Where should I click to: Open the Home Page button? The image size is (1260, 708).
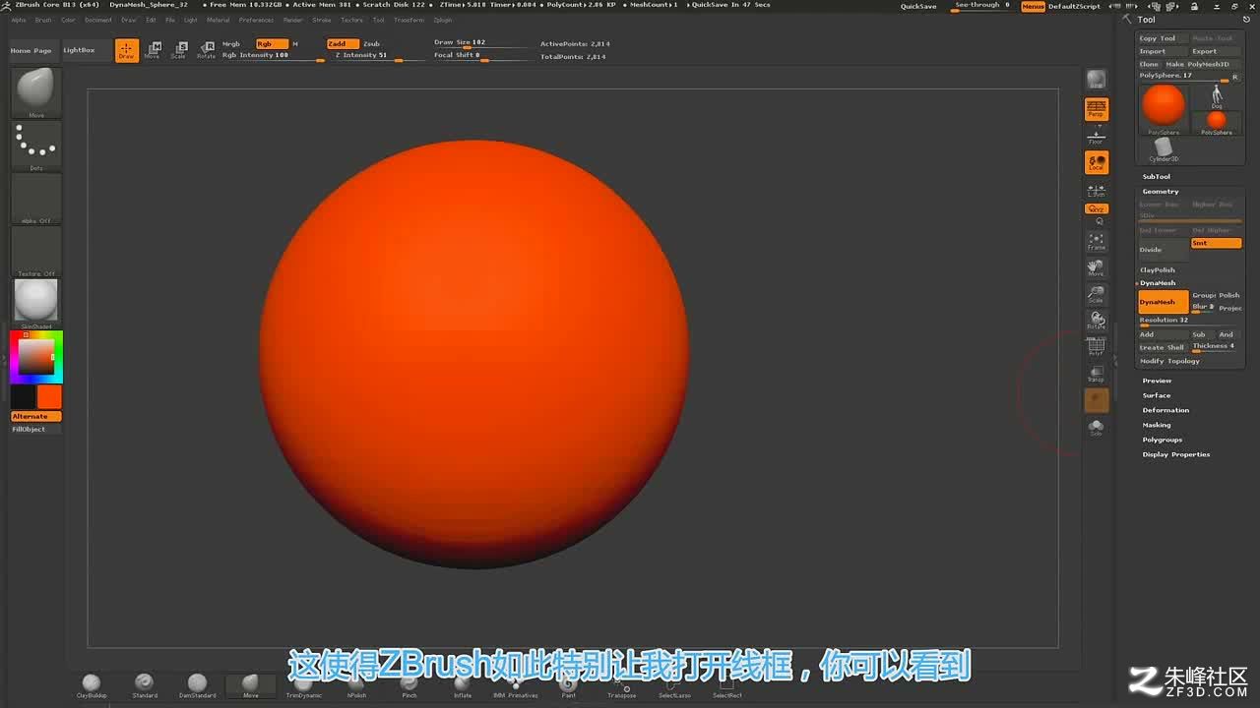coord(31,50)
